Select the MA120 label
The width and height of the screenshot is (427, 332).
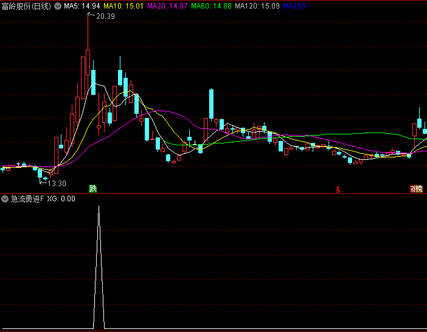pyautogui.click(x=257, y=6)
